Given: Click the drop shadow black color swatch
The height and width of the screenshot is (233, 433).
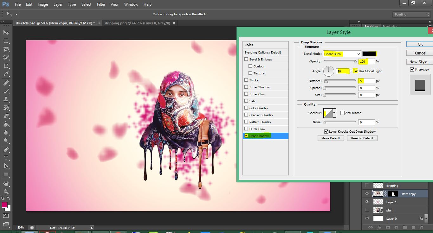Looking at the screenshot, I should point(369,54).
